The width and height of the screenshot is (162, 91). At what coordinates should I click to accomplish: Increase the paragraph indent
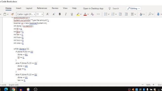(x=126, y=14)
